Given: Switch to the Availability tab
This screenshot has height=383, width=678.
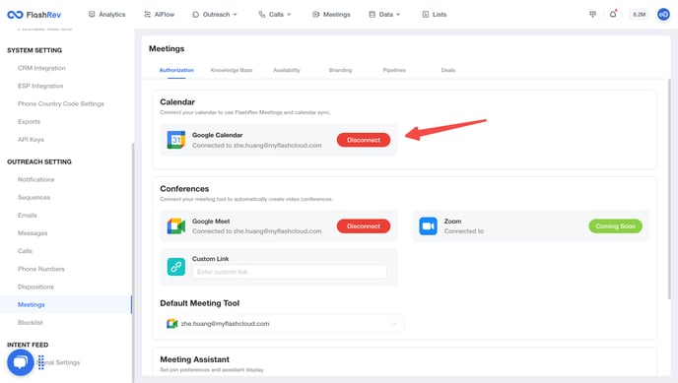Looking at the screenshot, I should tap(286, 70).
